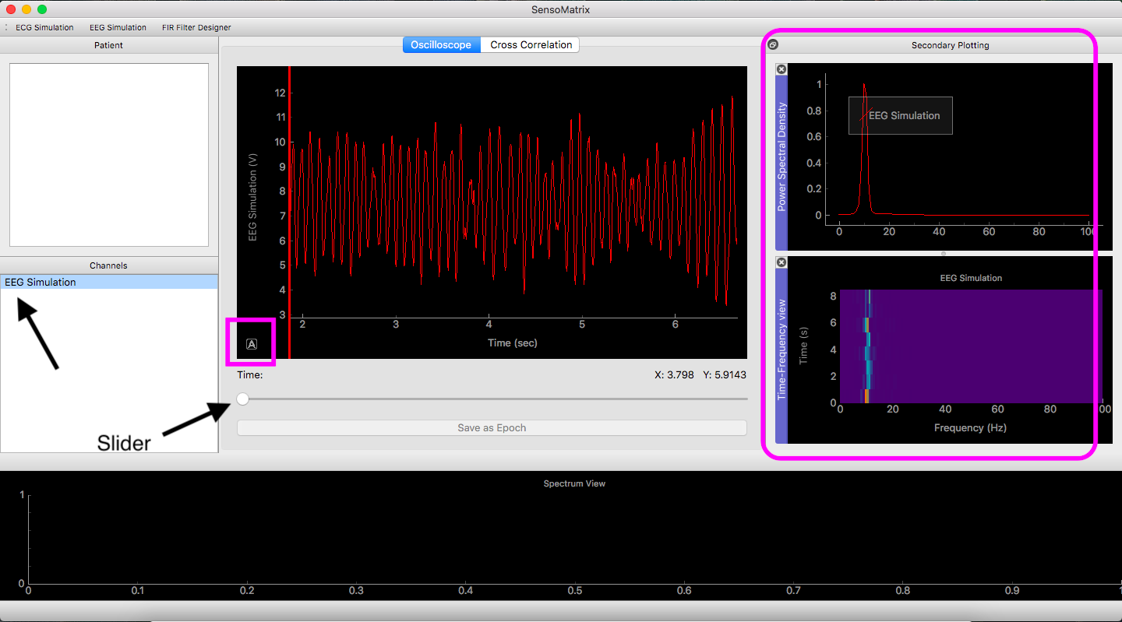Click the red vertical cursor line
The image size is (1122, 622).
tap(290, 213)
